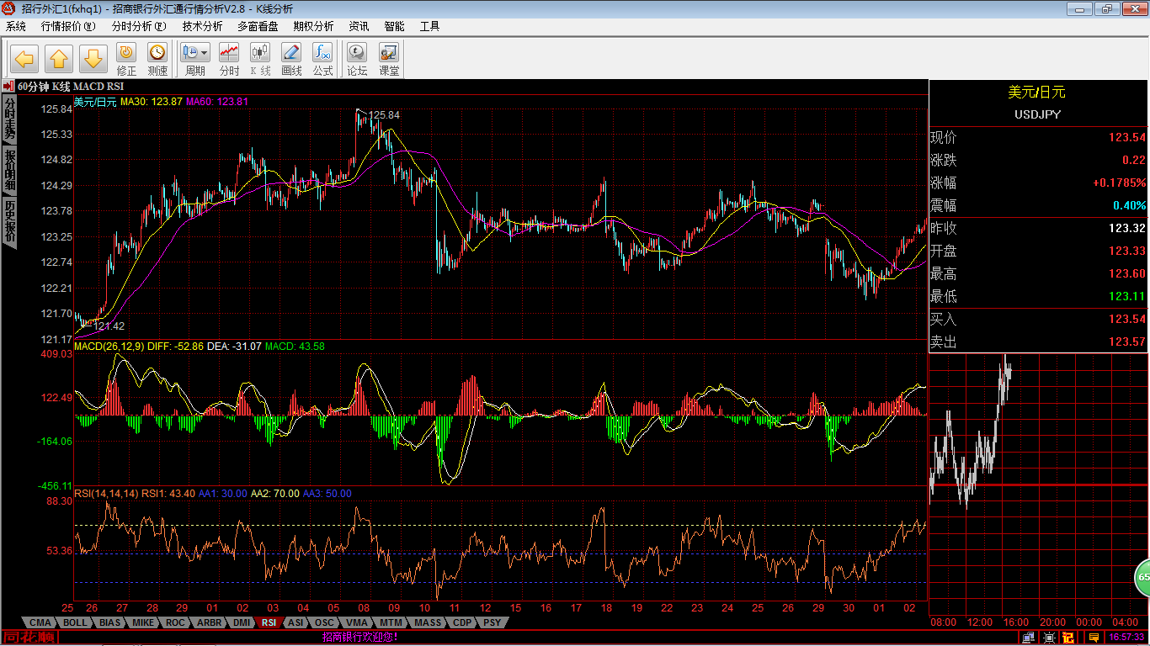Open the 期权分析 menu
This screenshot has width=1150, height=646.
pos(313,26)
